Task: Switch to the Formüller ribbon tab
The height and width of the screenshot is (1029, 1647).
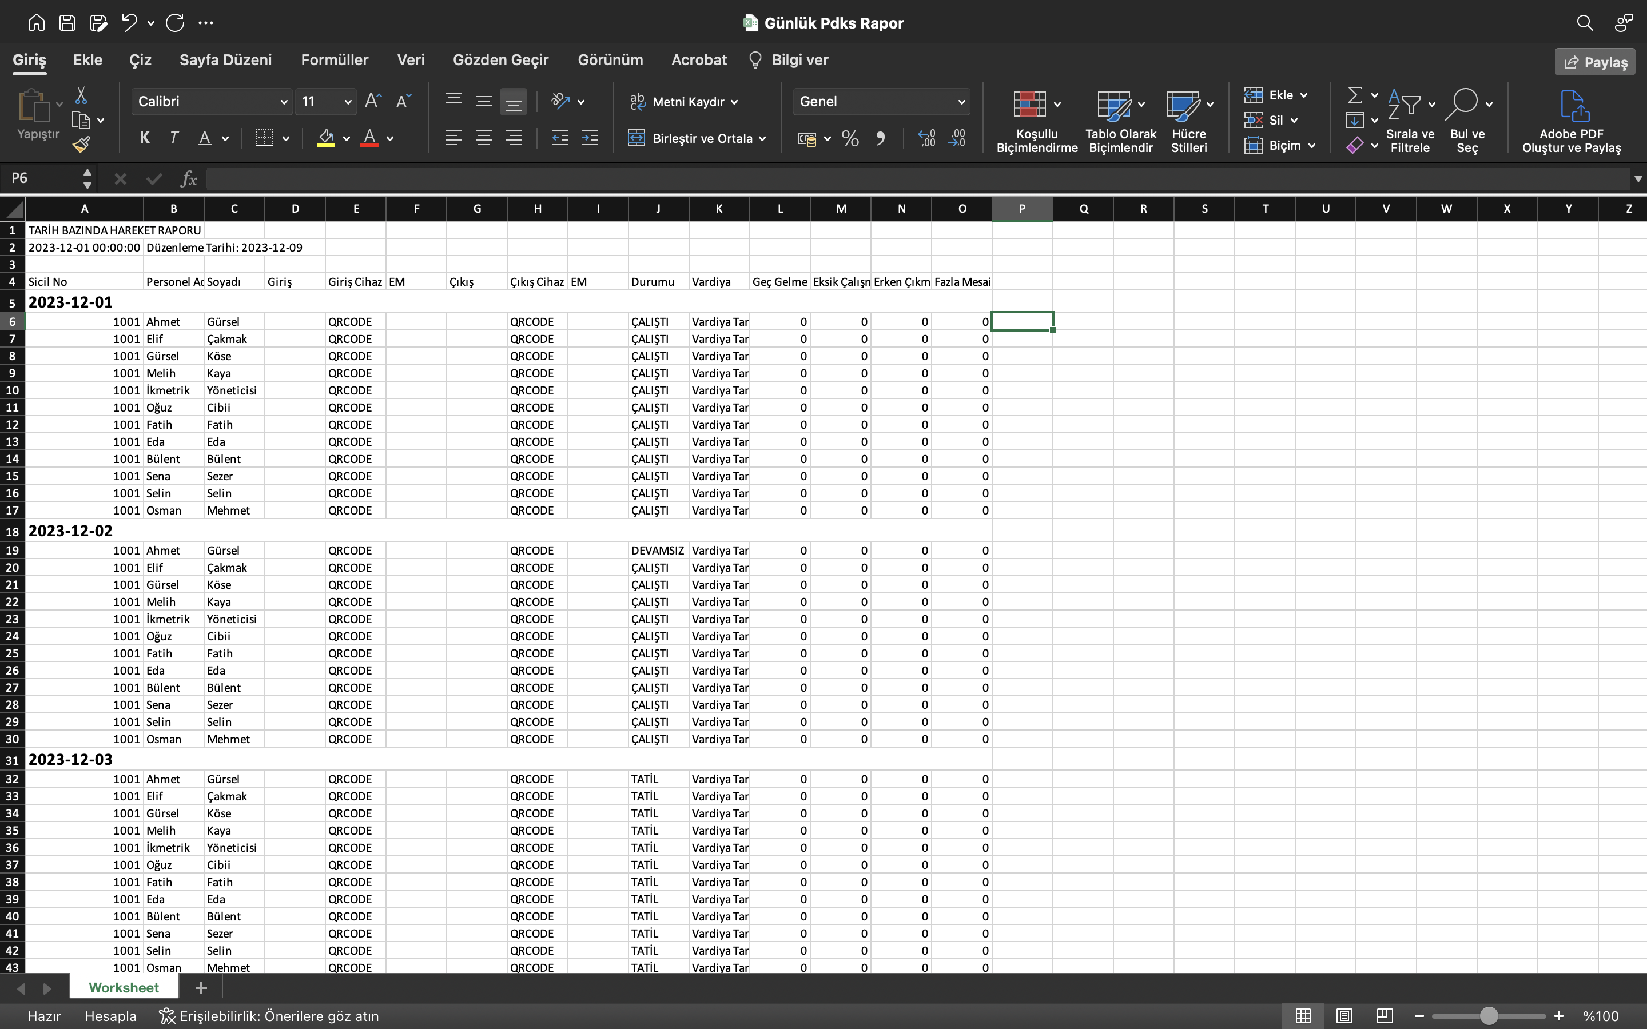Action: click(x=335, y=60)
